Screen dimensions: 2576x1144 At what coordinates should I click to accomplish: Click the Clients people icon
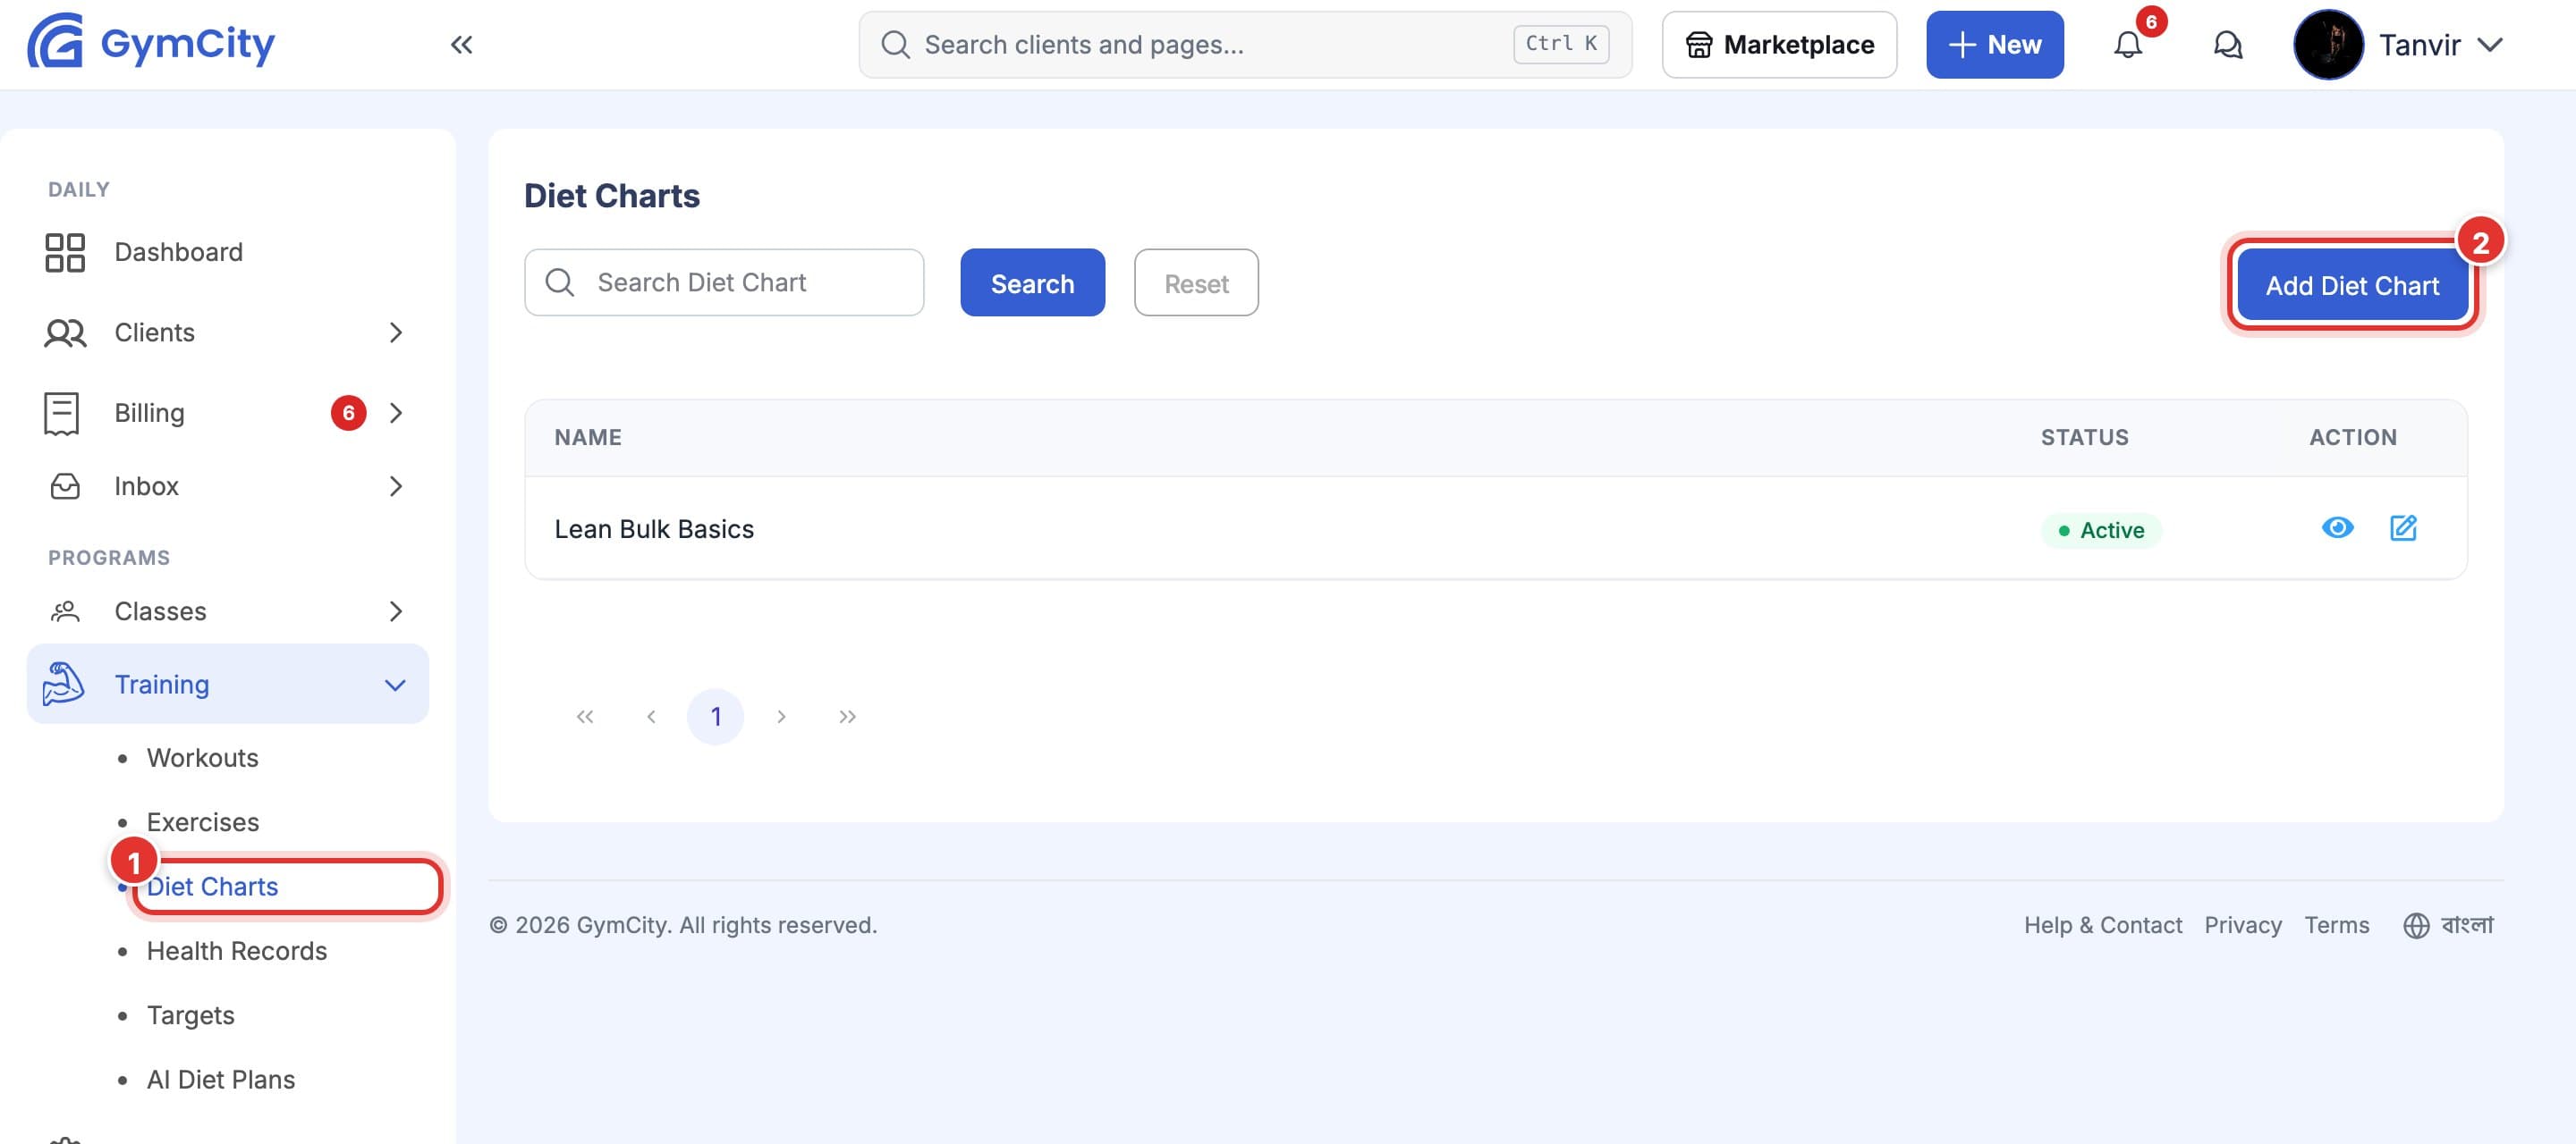point(65,332)
